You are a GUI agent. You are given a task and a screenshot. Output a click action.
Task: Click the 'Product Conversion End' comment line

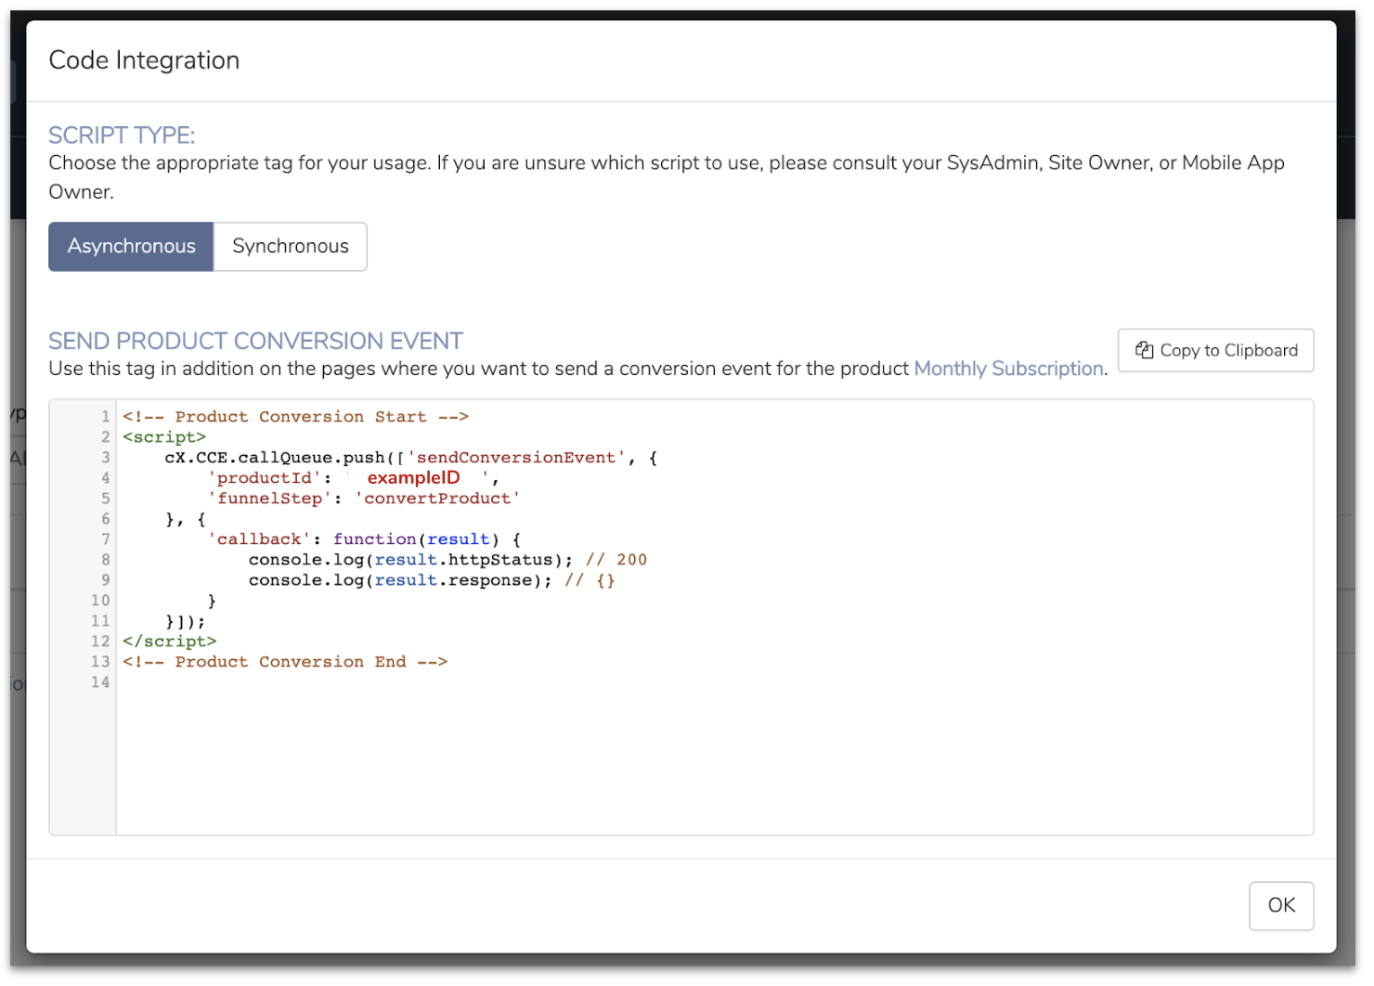click(x=285, y=662)
